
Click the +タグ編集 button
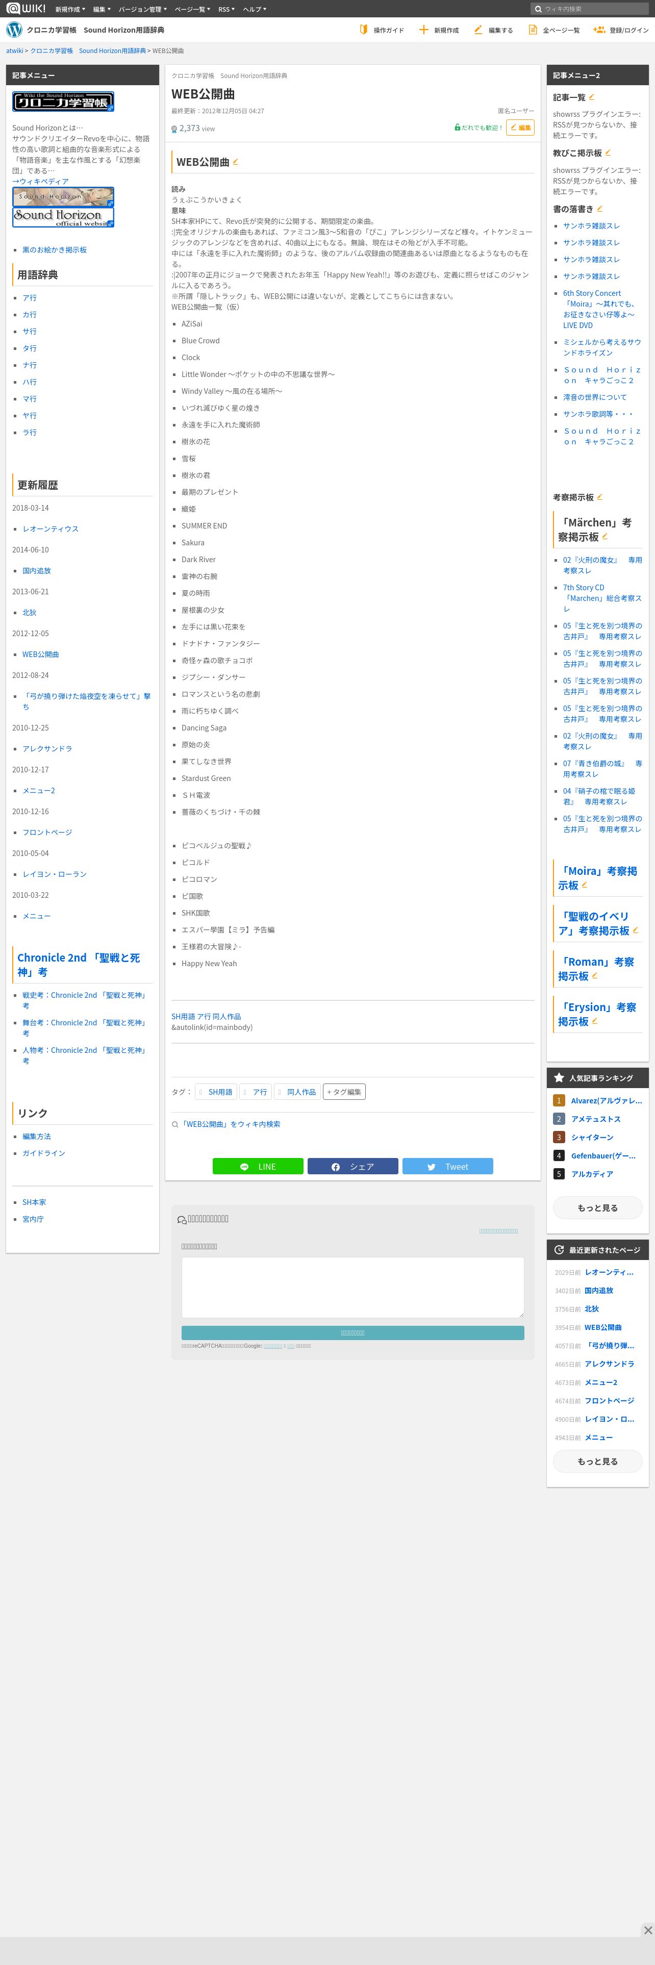344,1092
